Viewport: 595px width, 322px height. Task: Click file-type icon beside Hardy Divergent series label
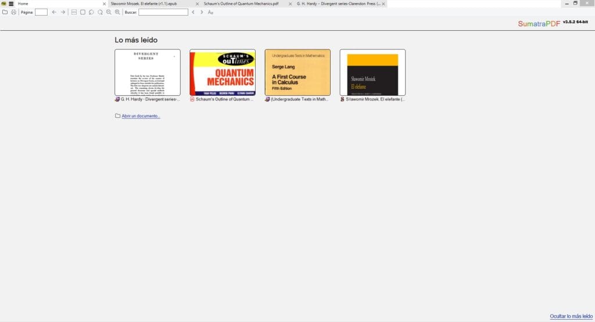[117, 99]
